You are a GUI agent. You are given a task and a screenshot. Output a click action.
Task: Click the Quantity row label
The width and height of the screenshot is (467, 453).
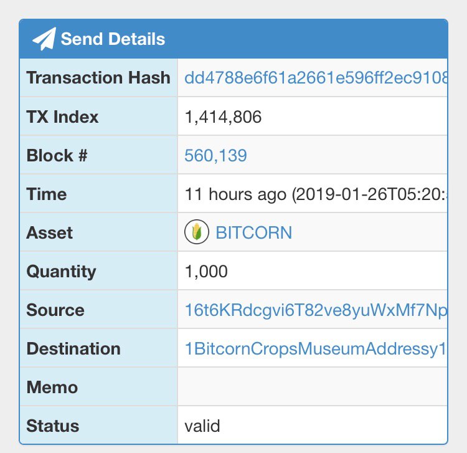[62, 272]
